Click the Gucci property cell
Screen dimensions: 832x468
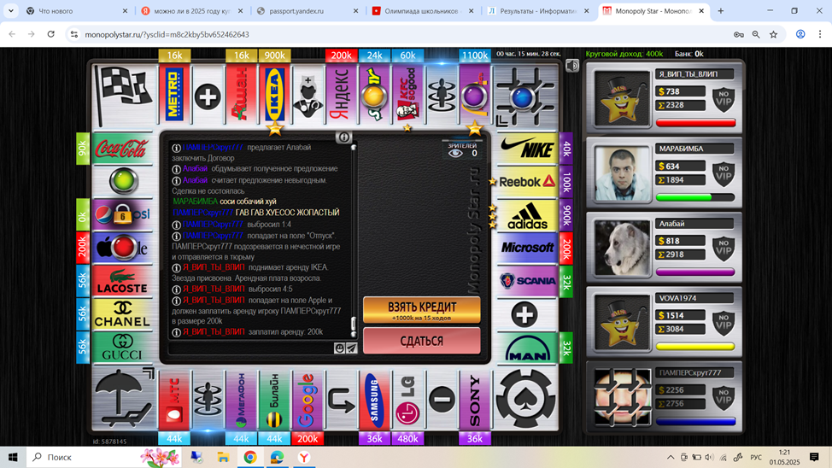click(122, 347)
